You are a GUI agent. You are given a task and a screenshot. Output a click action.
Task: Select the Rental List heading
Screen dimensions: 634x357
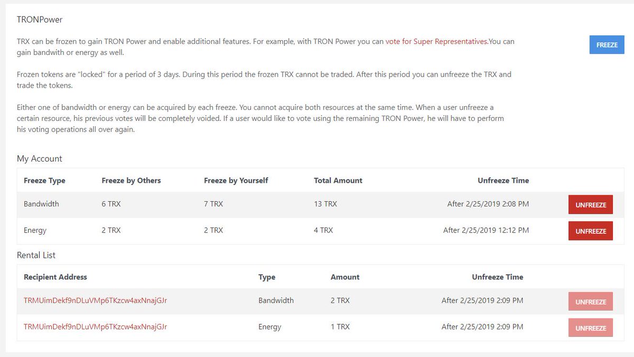36,255
